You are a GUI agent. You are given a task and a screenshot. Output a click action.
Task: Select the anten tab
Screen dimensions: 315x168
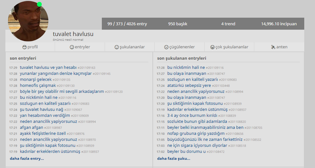279,47
